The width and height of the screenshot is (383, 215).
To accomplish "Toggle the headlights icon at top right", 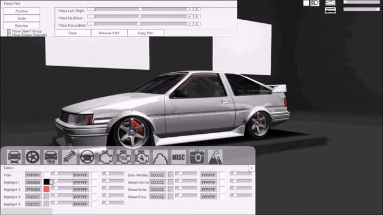I will pyautogui.click(x=315, y=3).
